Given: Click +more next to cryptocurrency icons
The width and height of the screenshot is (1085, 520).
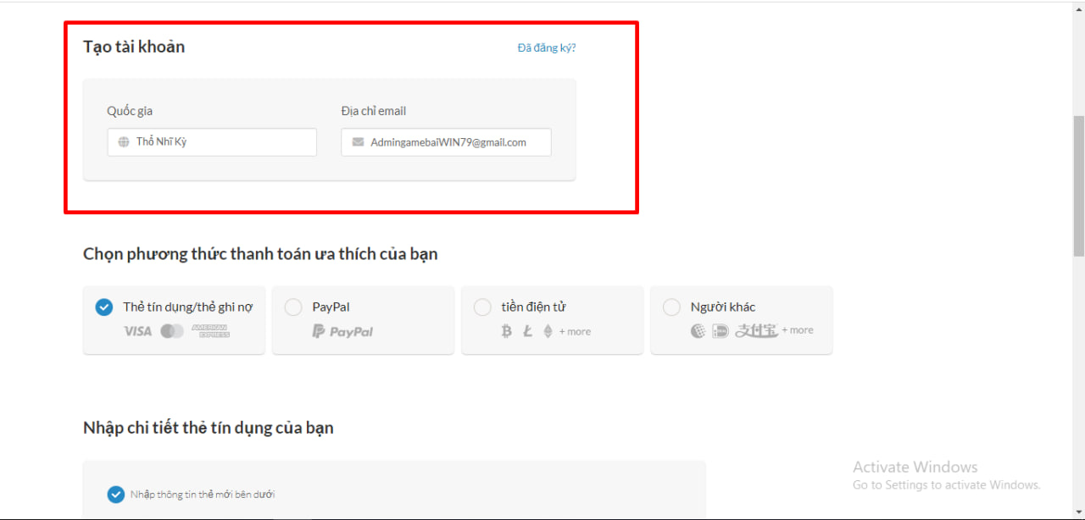Looking at the screenshot, I should [x=573, y=331].
